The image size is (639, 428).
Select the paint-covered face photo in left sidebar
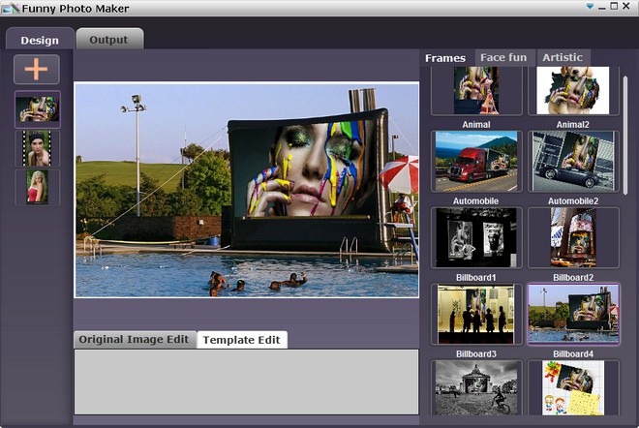point(37,109)
